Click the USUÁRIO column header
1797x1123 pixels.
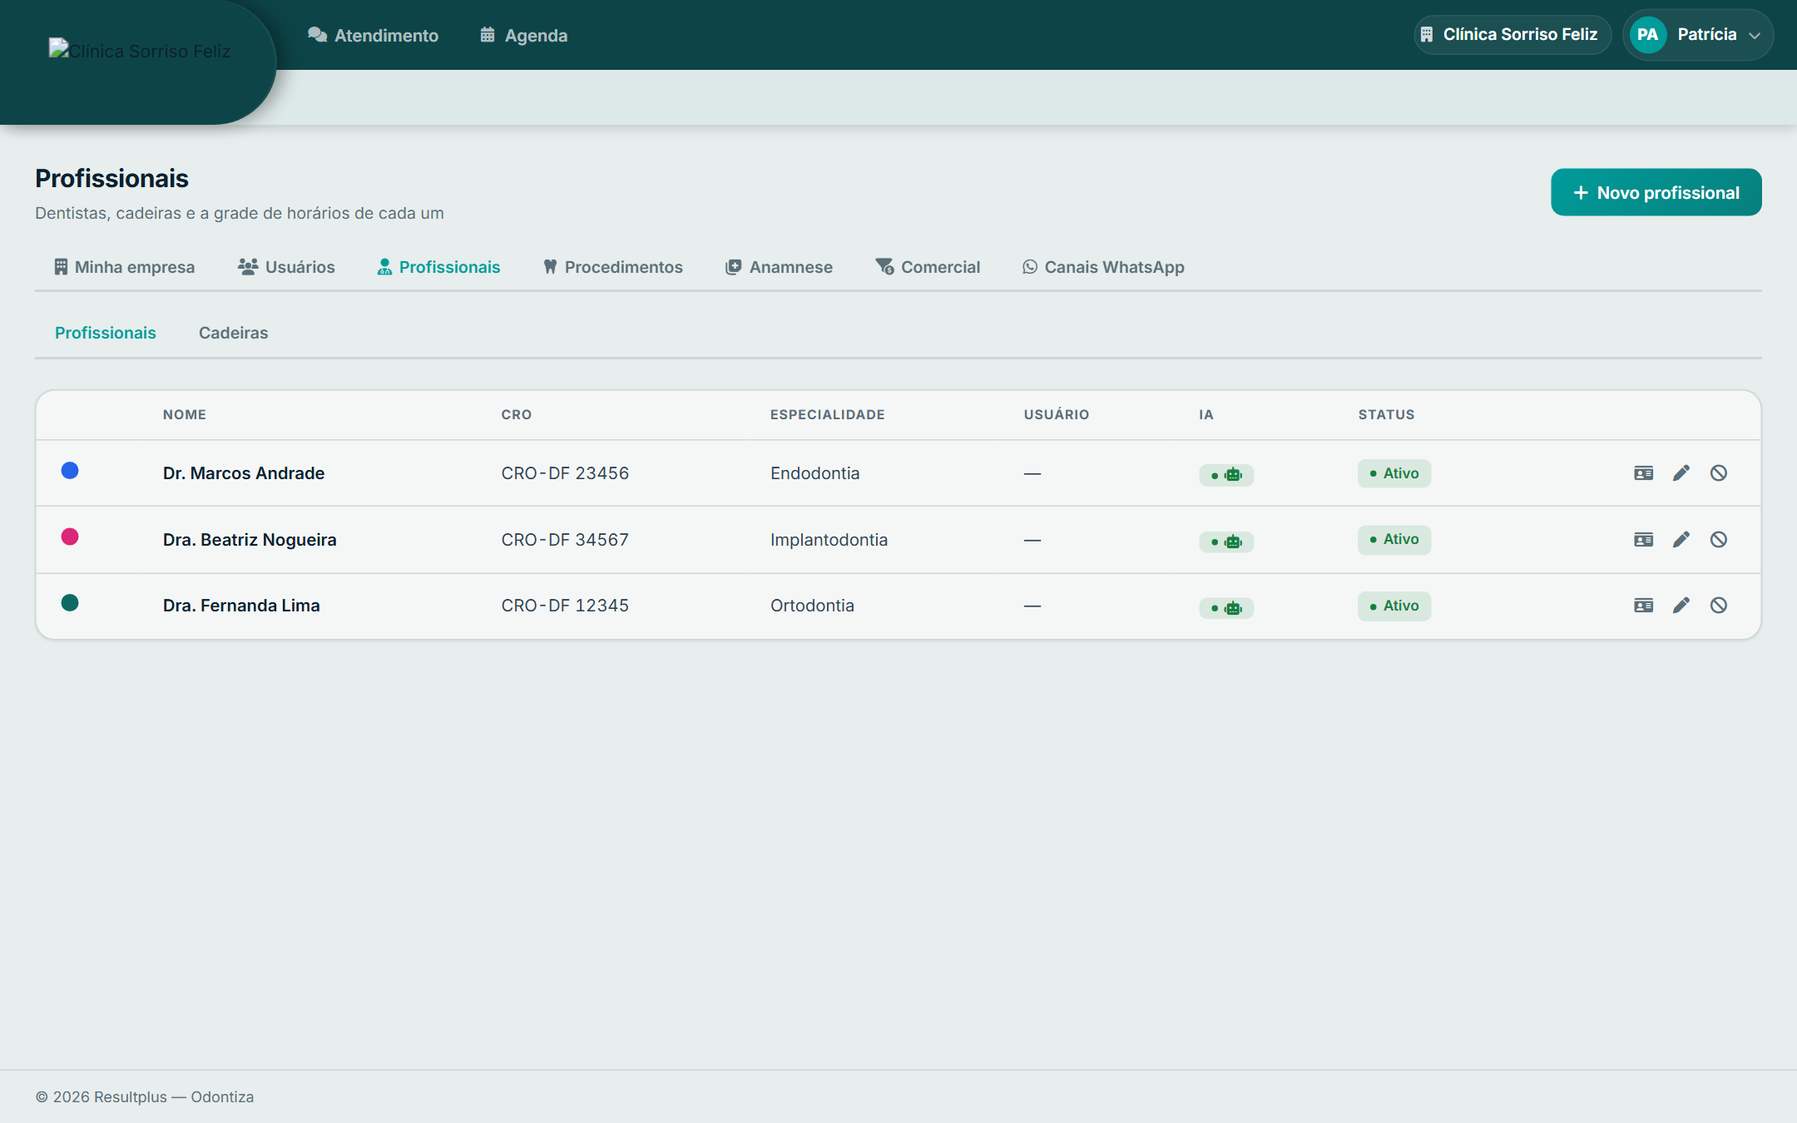point(1057,414)
